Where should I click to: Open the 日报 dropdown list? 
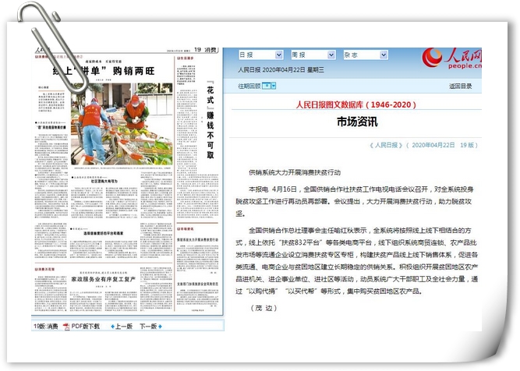coord(260,55)
